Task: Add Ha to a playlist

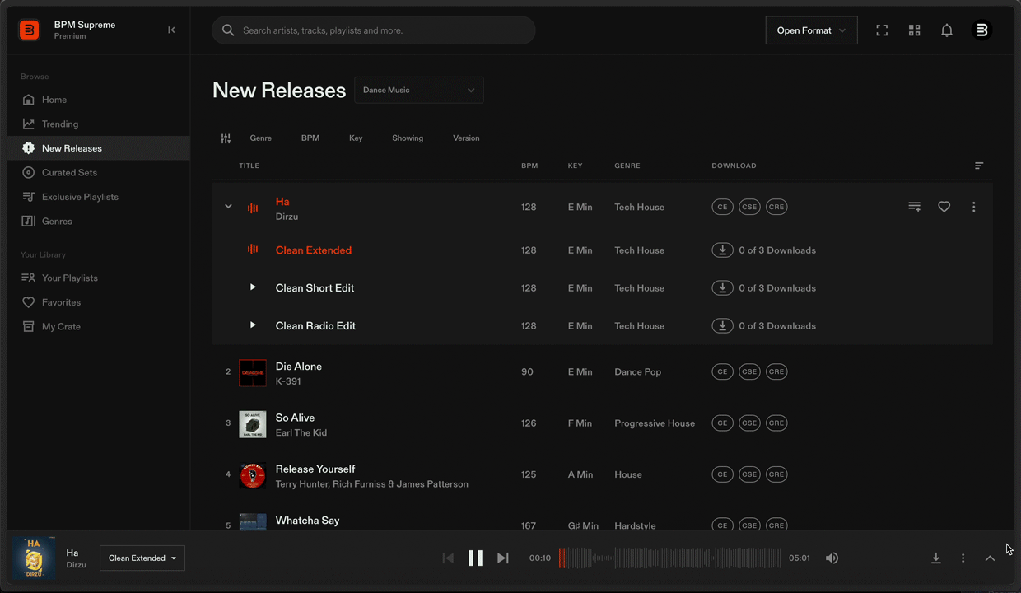Action: coord(914,207)
